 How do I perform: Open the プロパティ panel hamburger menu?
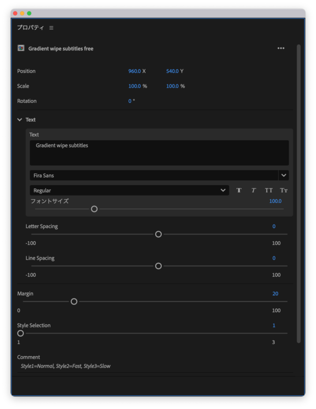coord(51,28)
